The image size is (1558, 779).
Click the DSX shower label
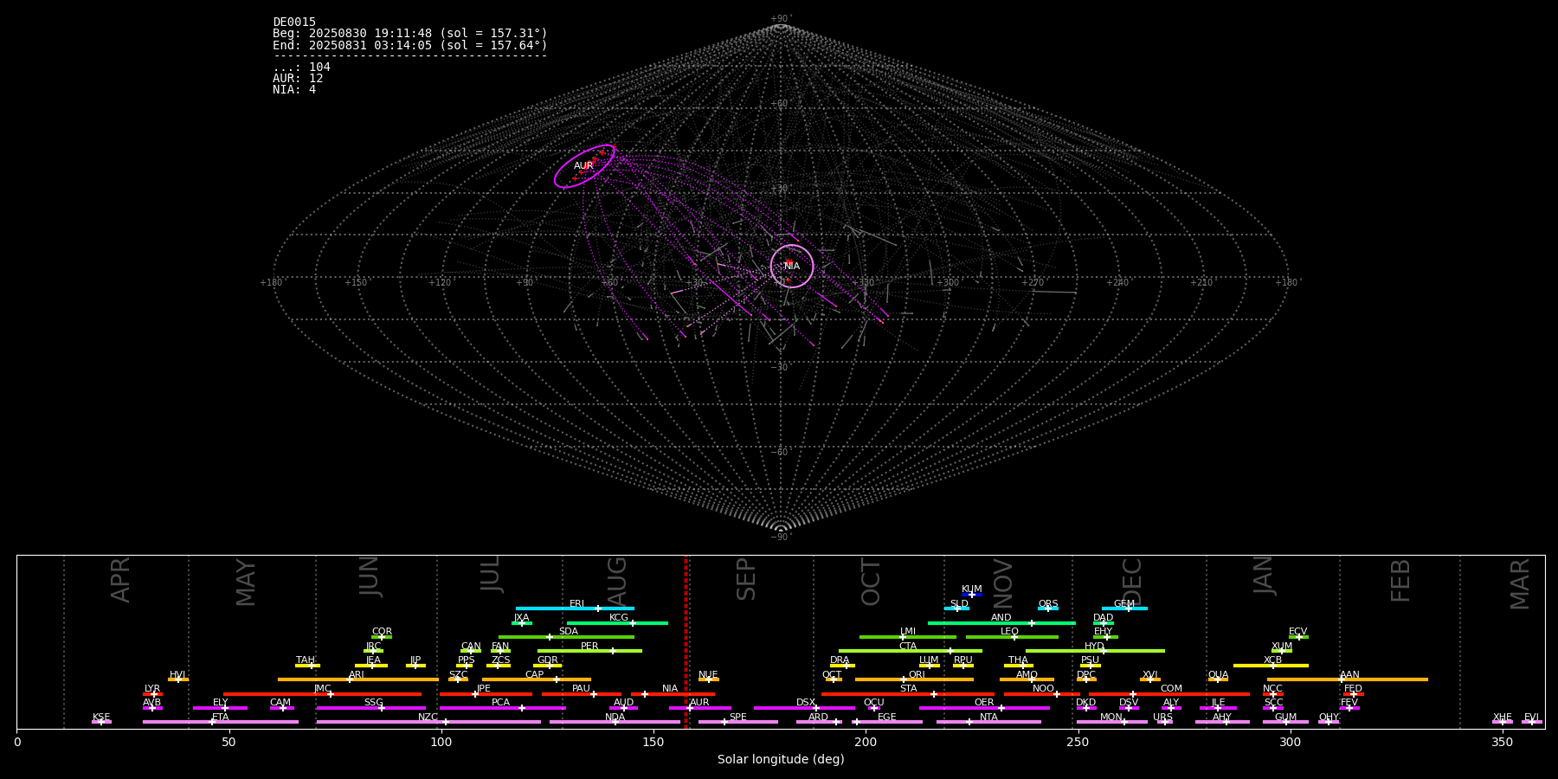coord(806,703)
